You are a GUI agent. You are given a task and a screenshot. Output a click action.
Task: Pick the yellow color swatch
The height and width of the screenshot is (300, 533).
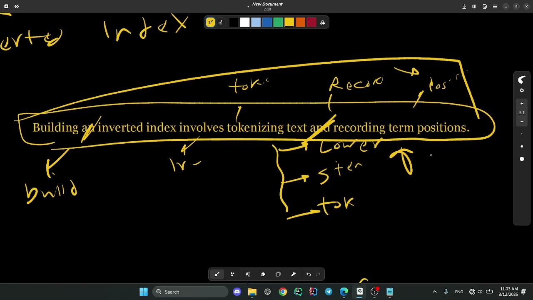click(289, 22)
